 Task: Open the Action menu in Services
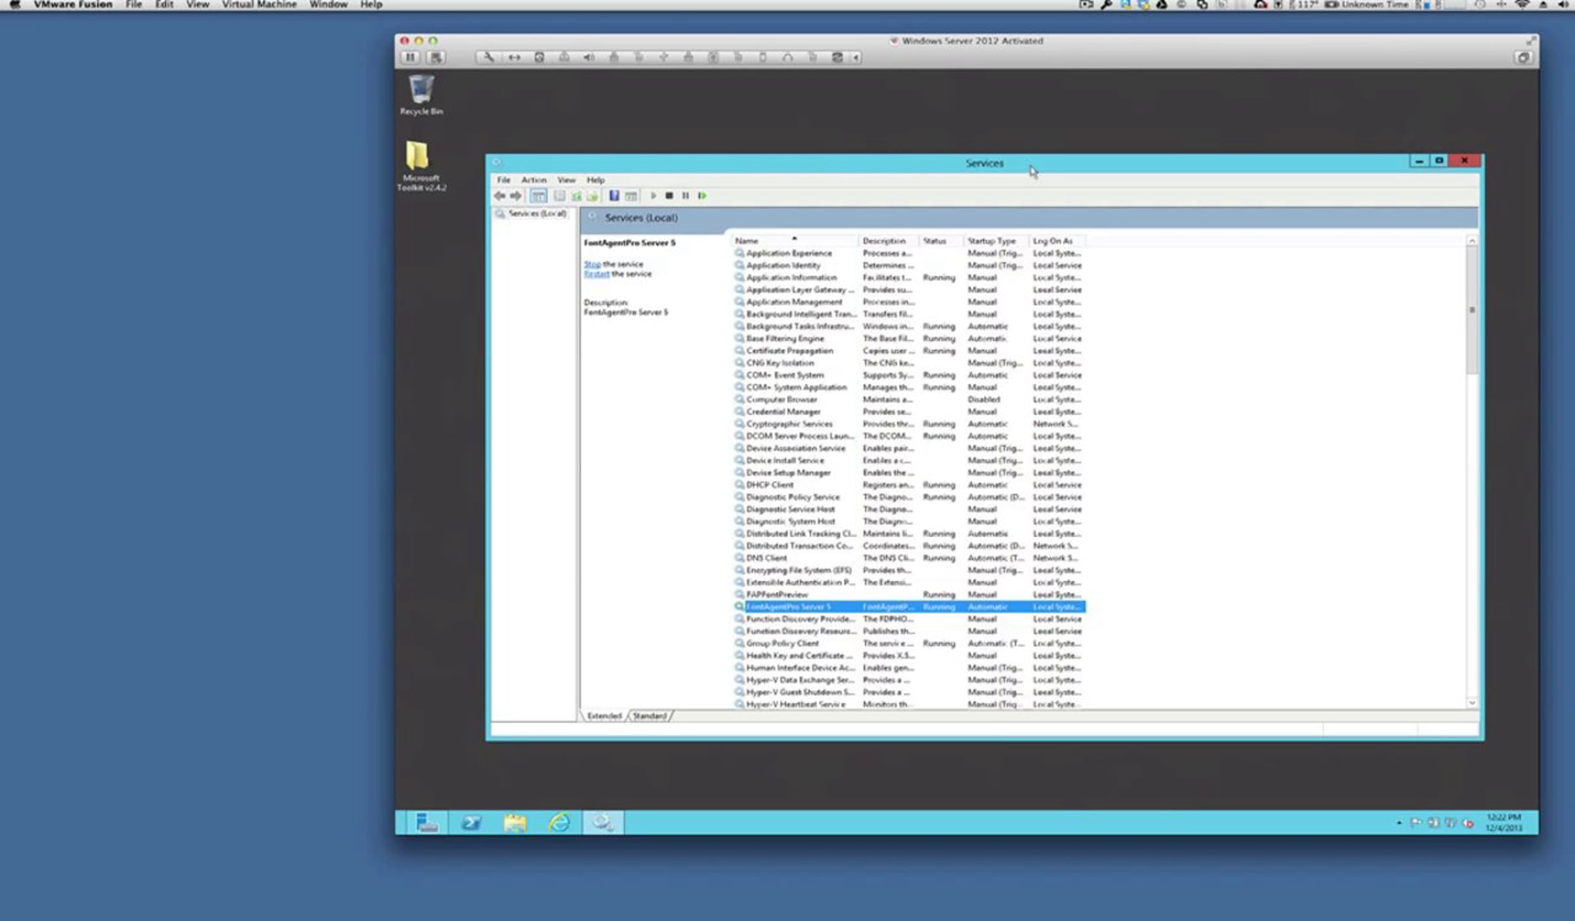click(x=534, y=180)
